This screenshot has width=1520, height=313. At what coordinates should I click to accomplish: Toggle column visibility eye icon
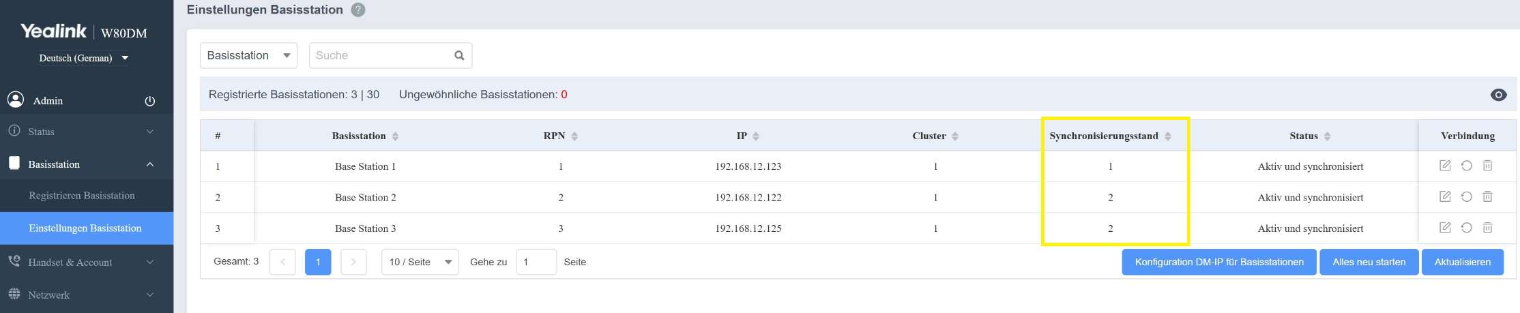[x=1498, y=95]
